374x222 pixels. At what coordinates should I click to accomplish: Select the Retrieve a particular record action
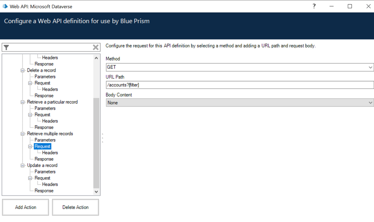[x=52, y=102]
